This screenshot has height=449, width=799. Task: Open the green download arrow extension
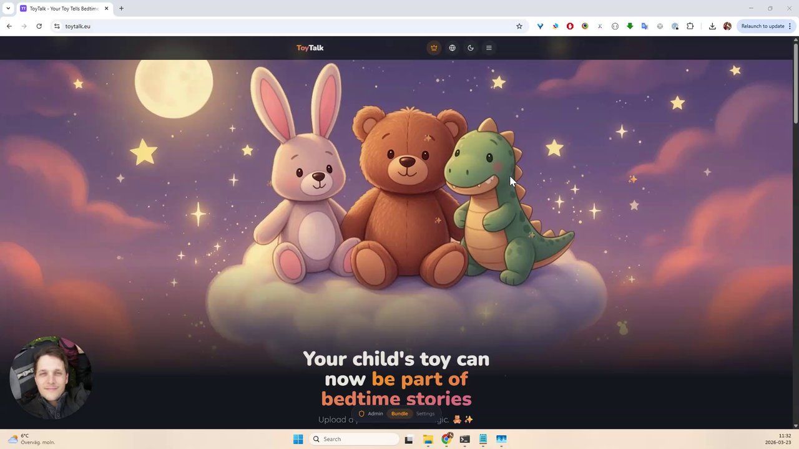pyautogui.click(x=630, y=26)
